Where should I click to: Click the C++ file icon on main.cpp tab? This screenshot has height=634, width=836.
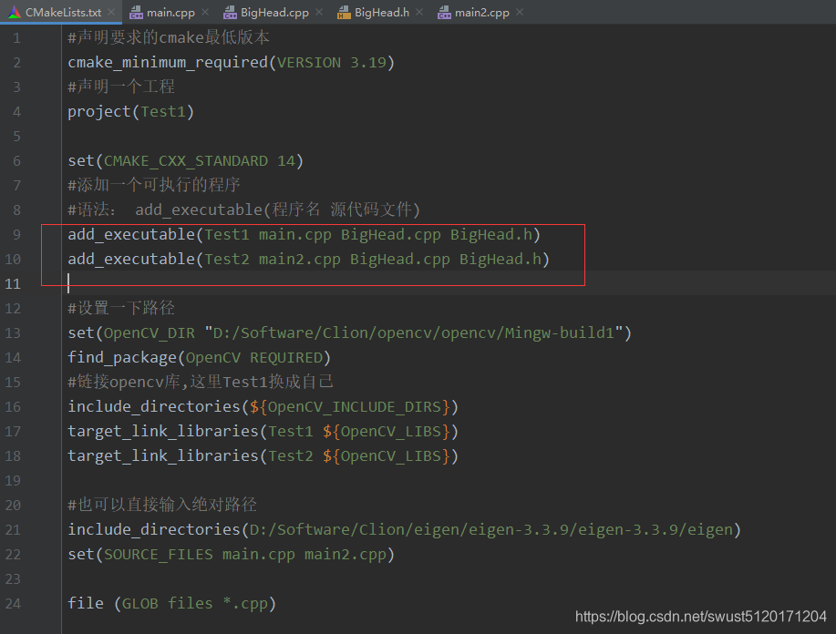coord(138,12)
